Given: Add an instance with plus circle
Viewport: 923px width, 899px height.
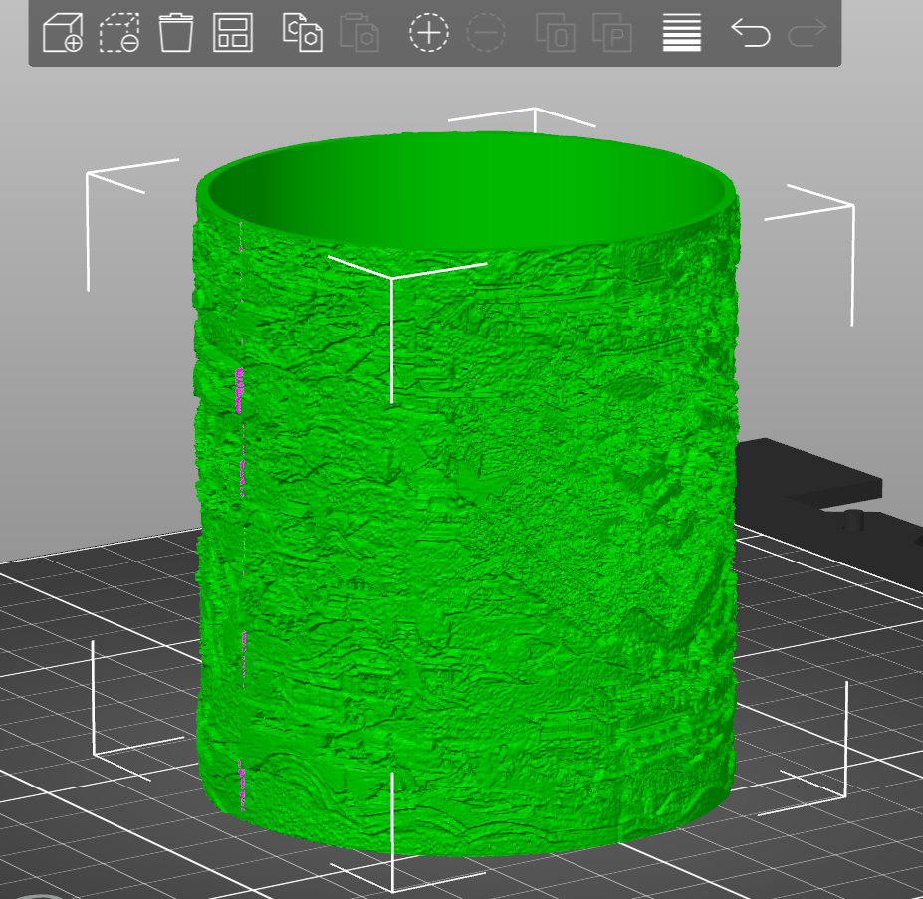Looking at the screenshot, I should 429,32.
